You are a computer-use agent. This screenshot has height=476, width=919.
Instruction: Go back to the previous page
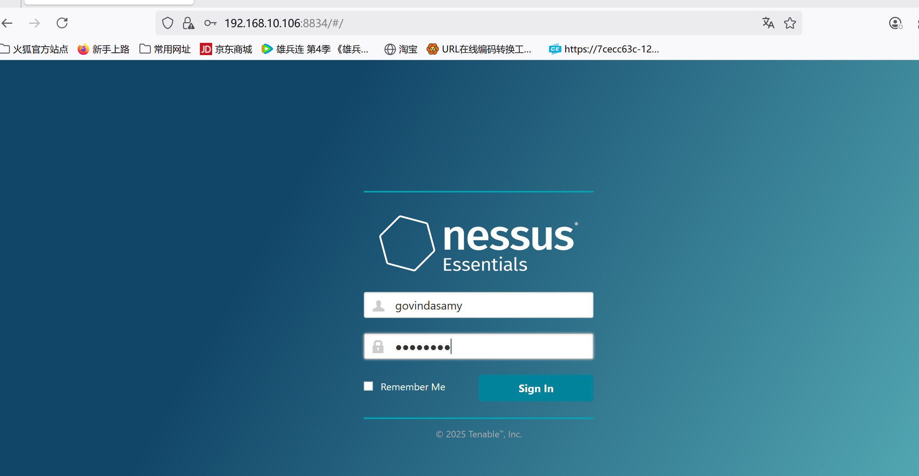[x=7, y=23]
